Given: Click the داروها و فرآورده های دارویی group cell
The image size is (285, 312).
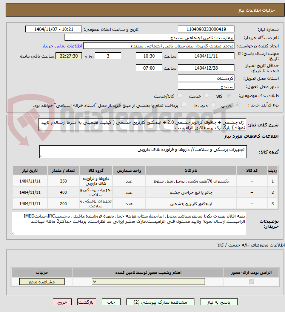Looking at the screenshot, I should click(x=96, y=181).
